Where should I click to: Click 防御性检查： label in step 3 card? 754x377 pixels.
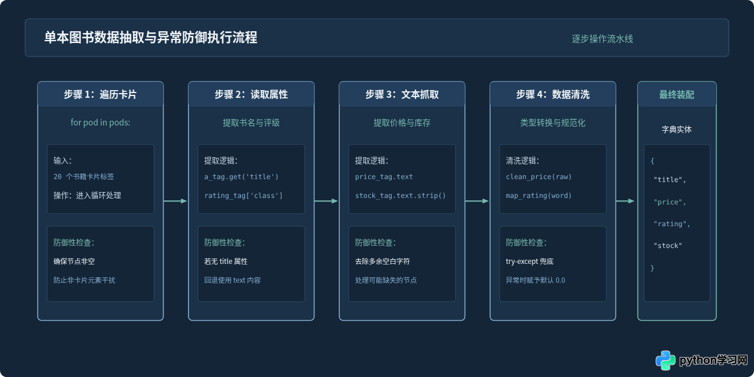coord(375,242)
